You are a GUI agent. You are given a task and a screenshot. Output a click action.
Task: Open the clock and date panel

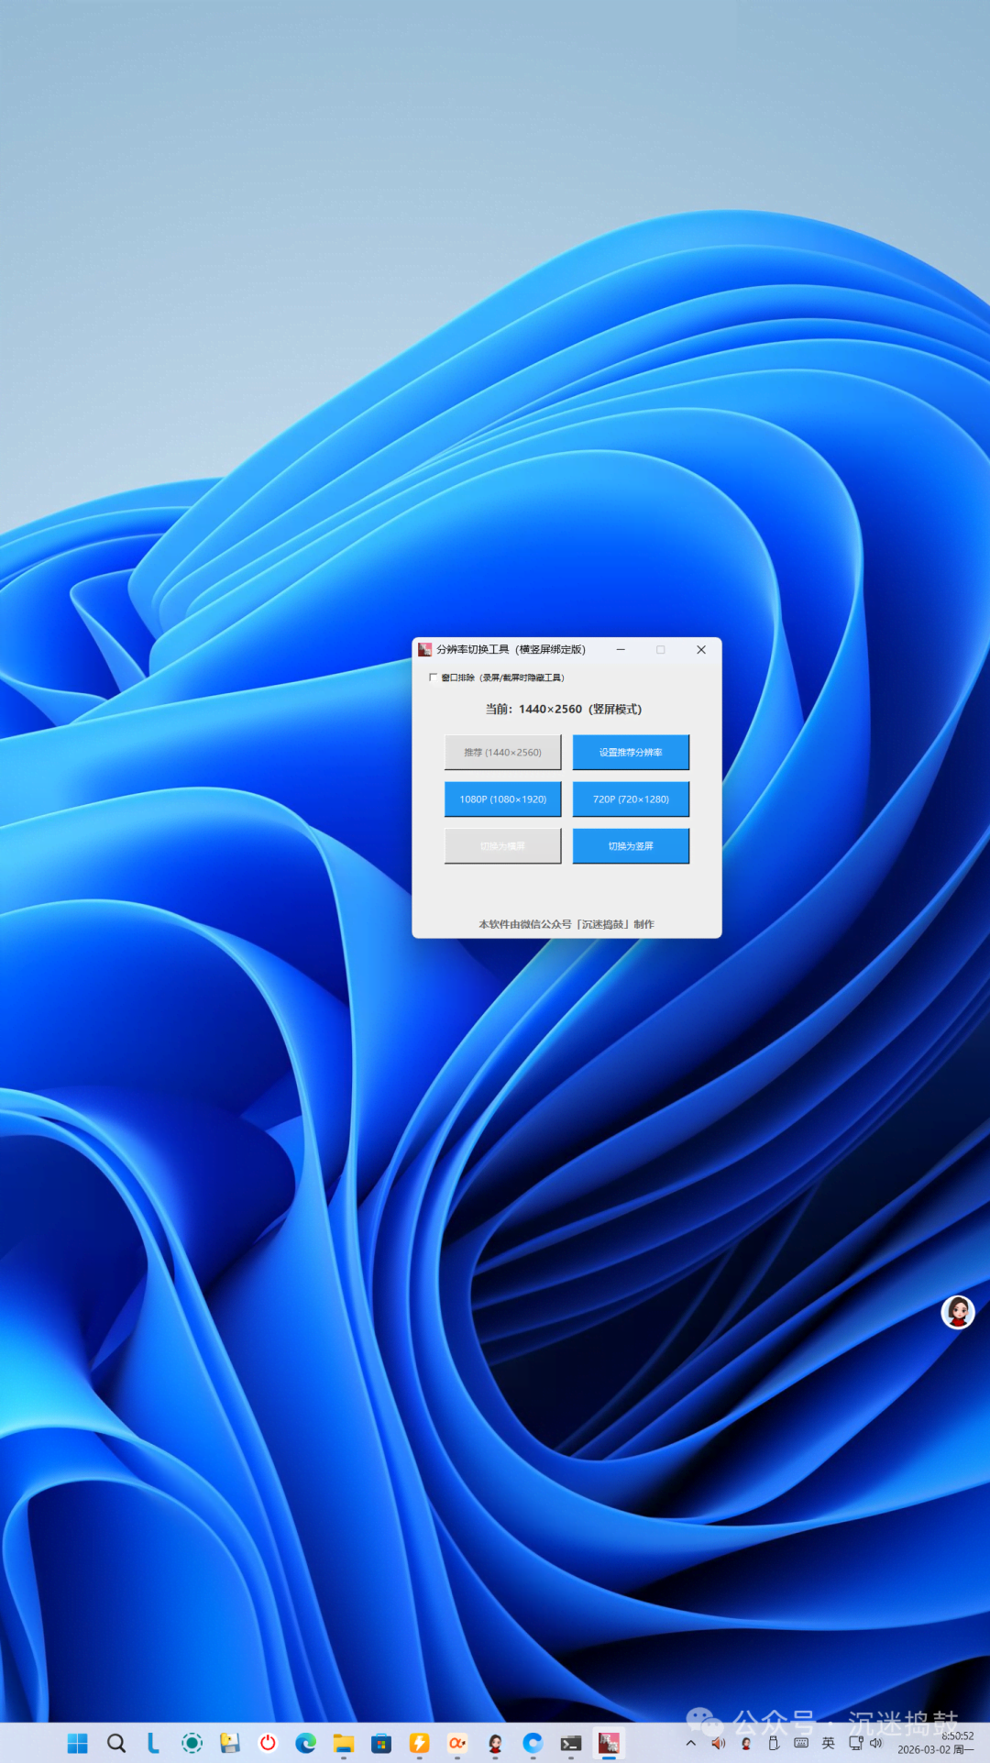pos(935,1743)
